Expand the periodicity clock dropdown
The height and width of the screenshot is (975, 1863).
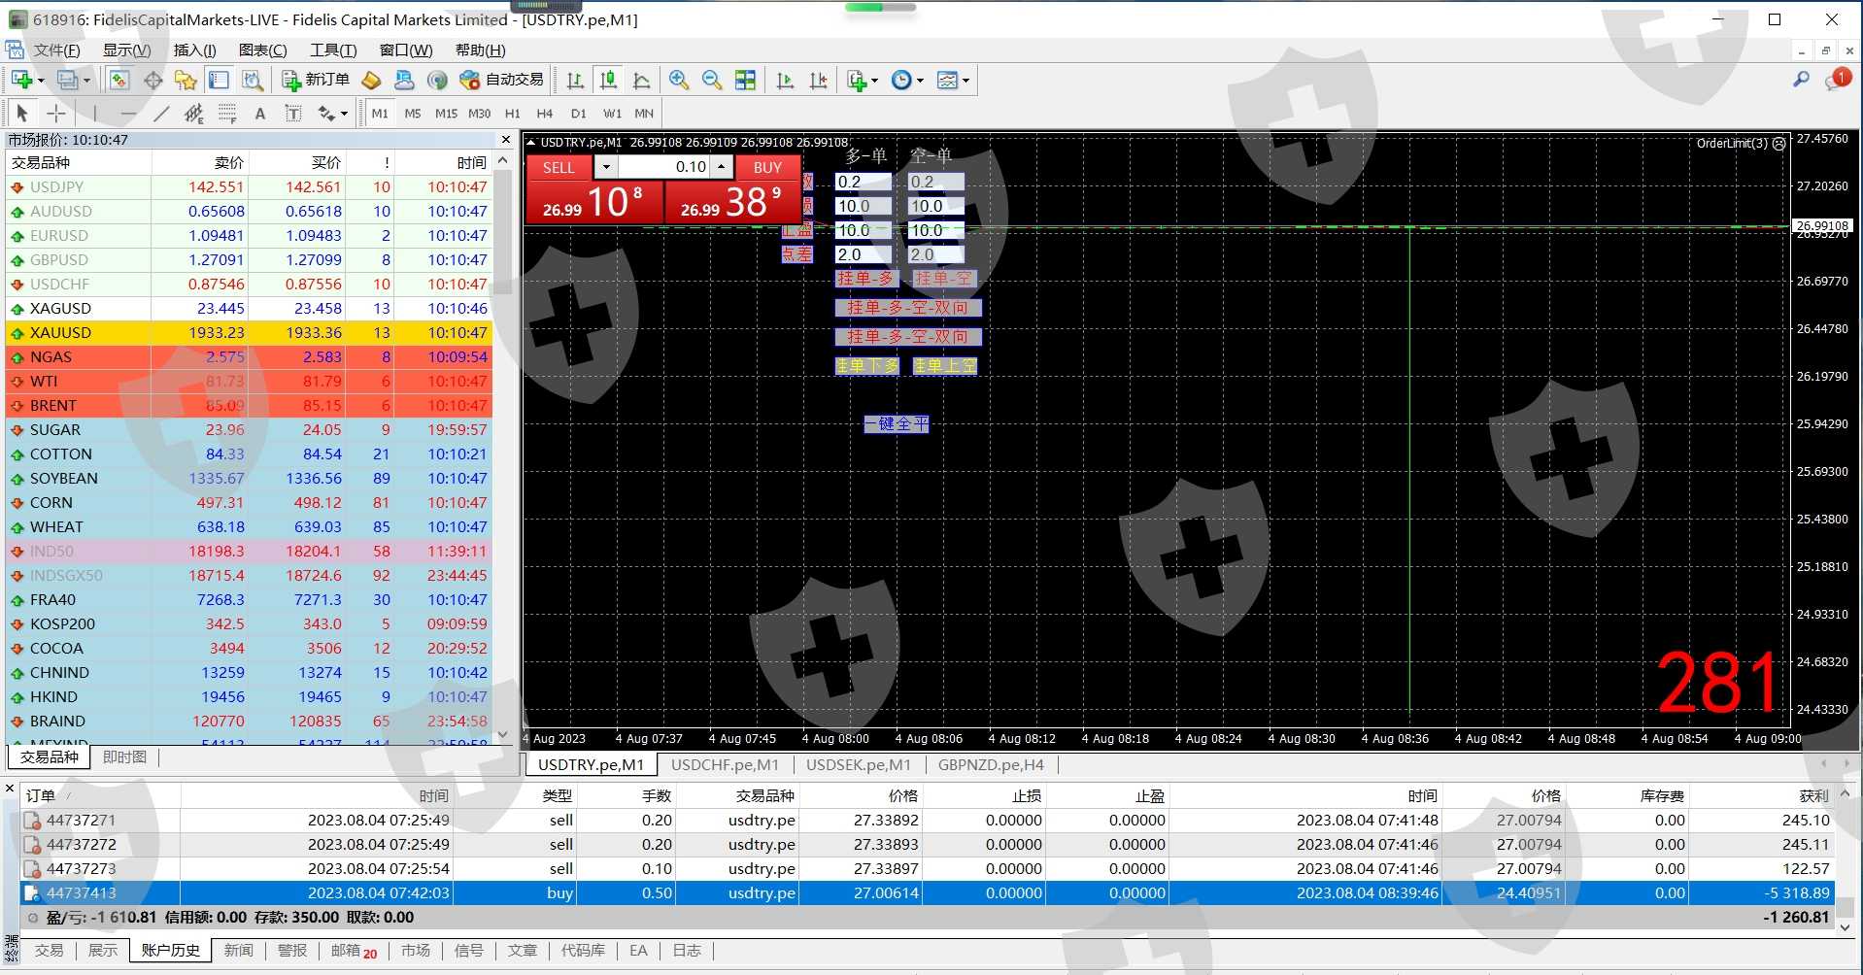[920, 81]
